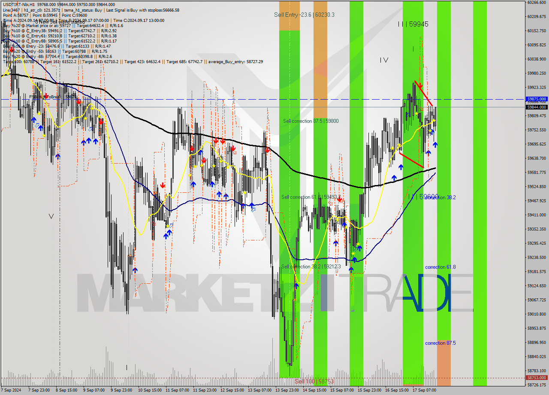Click the 59238.500 price axis label
549x395 pixels.
pyautogui.click(x=537, y=257)
